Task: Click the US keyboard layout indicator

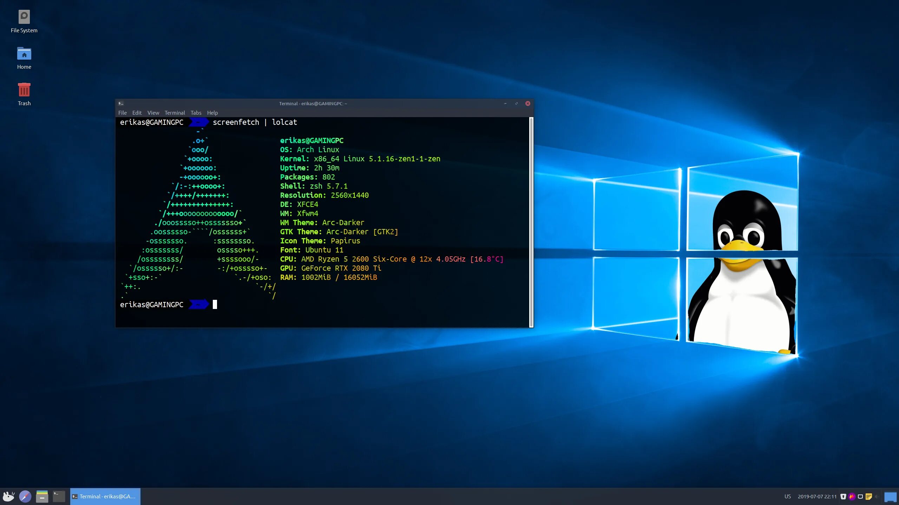Action: click(788, 496)
